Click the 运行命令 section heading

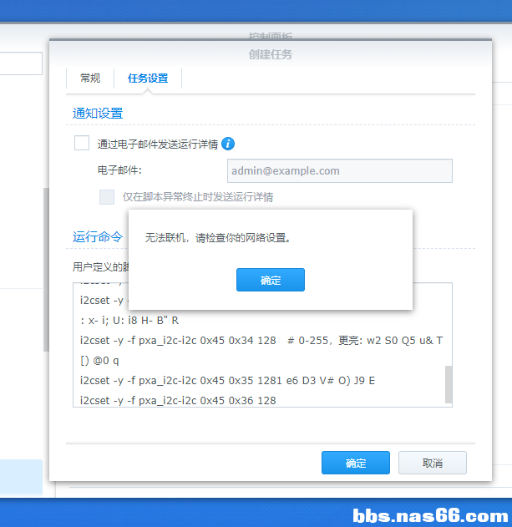(x=98, y=236)
